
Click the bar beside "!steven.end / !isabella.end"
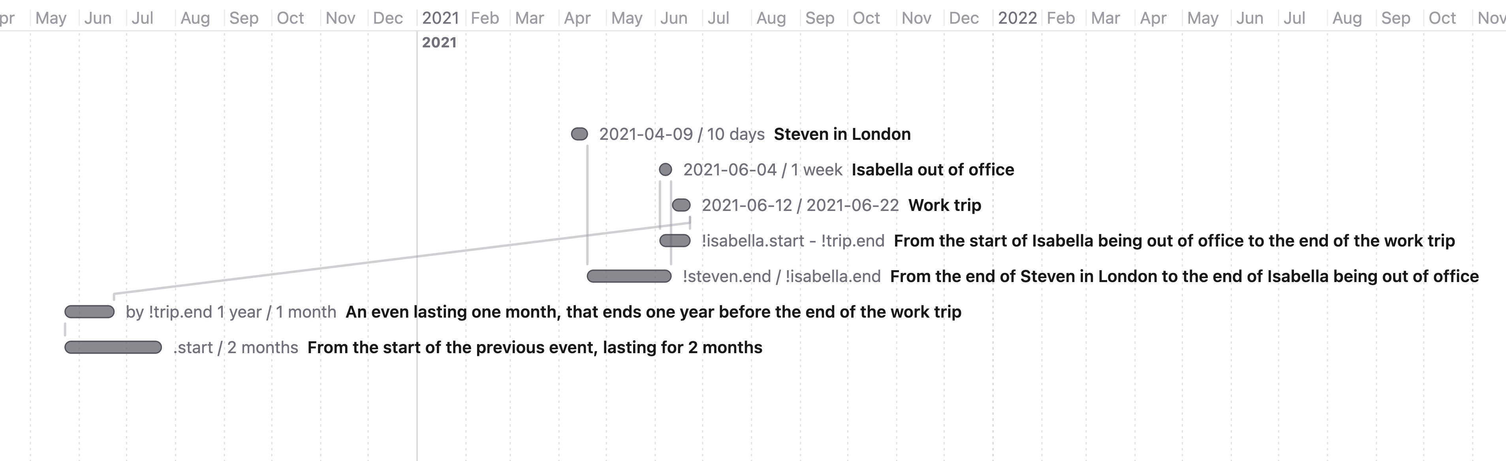tap(629, 276)
